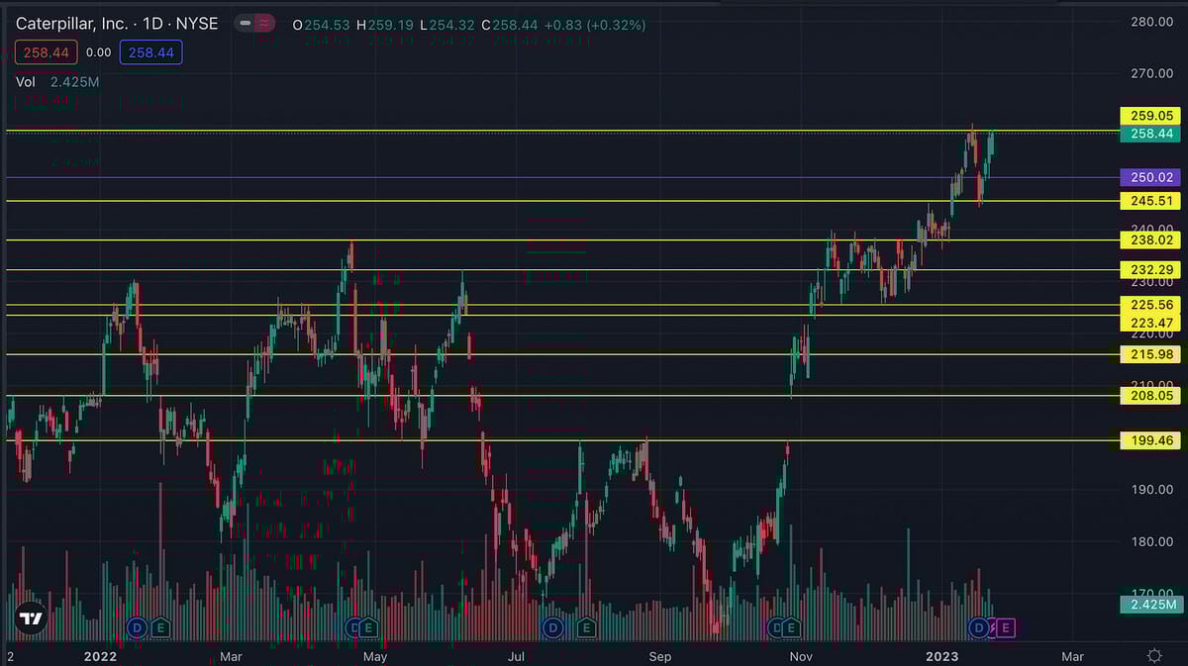Click the grey minus status indicator
This screenshot has width=1188, height=666.
point(245,24)
